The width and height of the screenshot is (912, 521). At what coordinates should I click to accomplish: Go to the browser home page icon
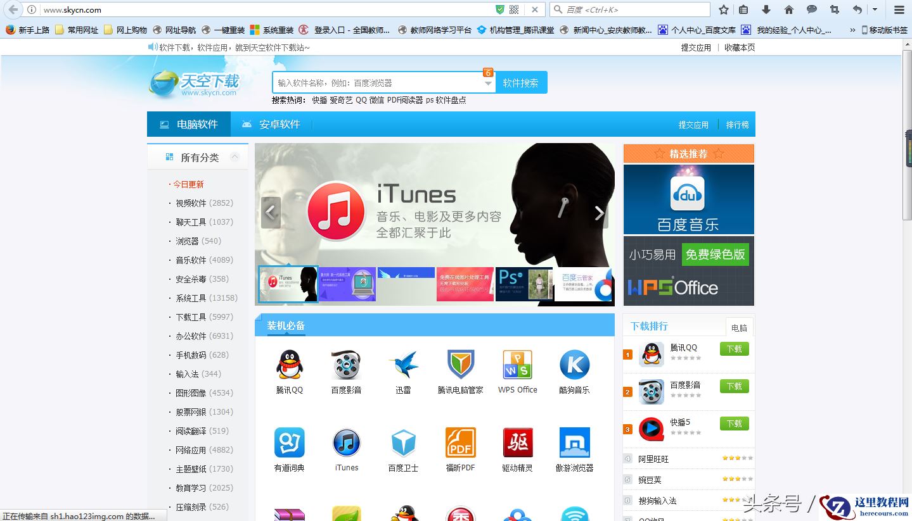click(789, 9)
